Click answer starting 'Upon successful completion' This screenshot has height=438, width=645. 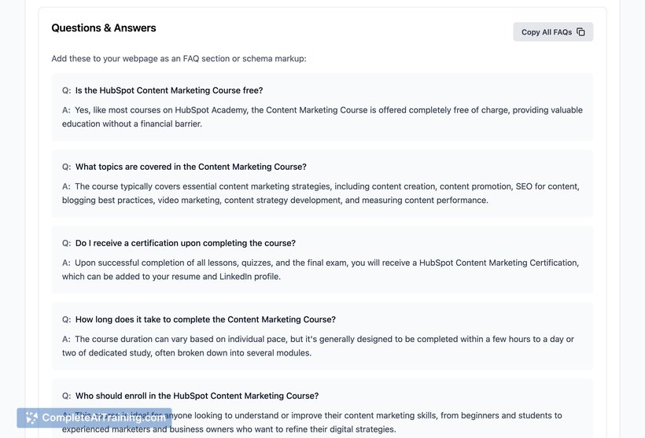tap(320, 270)
